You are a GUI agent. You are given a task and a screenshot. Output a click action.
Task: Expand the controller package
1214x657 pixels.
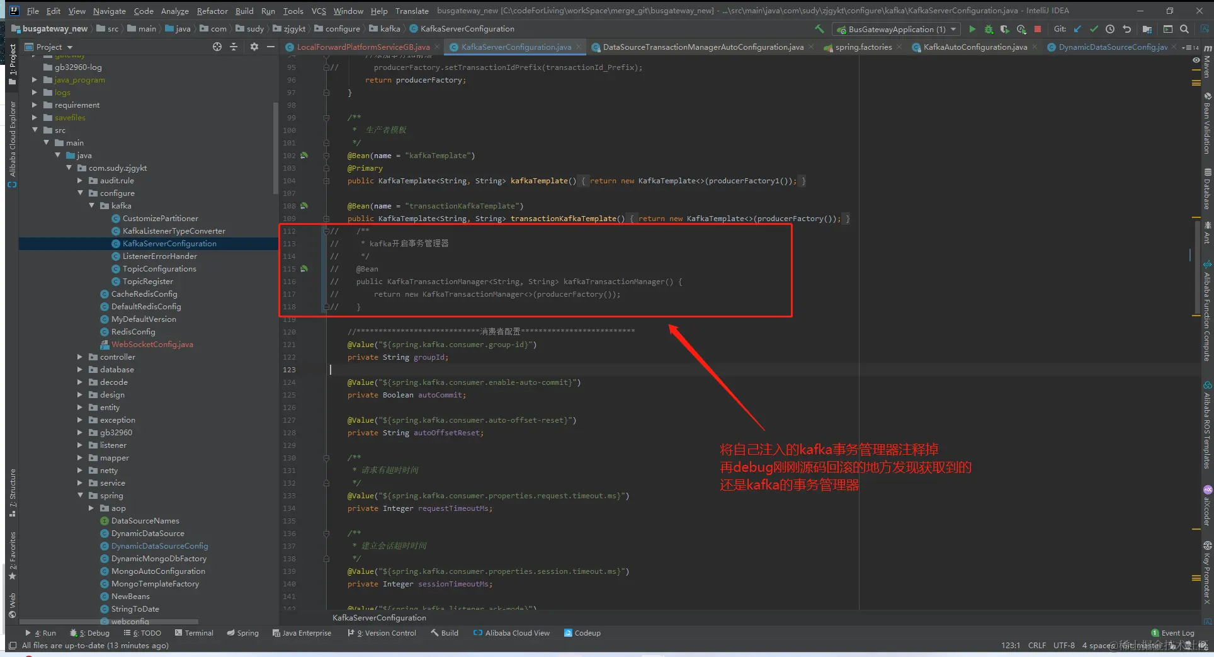[x=80, y=357]
